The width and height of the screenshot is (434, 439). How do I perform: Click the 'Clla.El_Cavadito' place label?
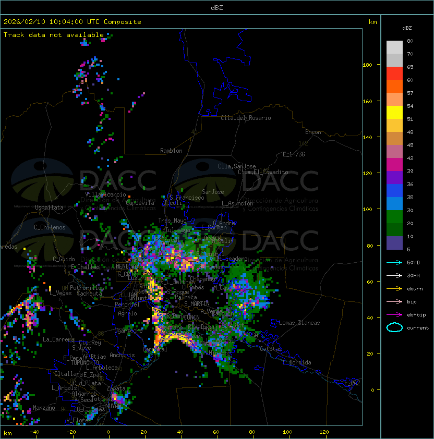click(263, 172)
